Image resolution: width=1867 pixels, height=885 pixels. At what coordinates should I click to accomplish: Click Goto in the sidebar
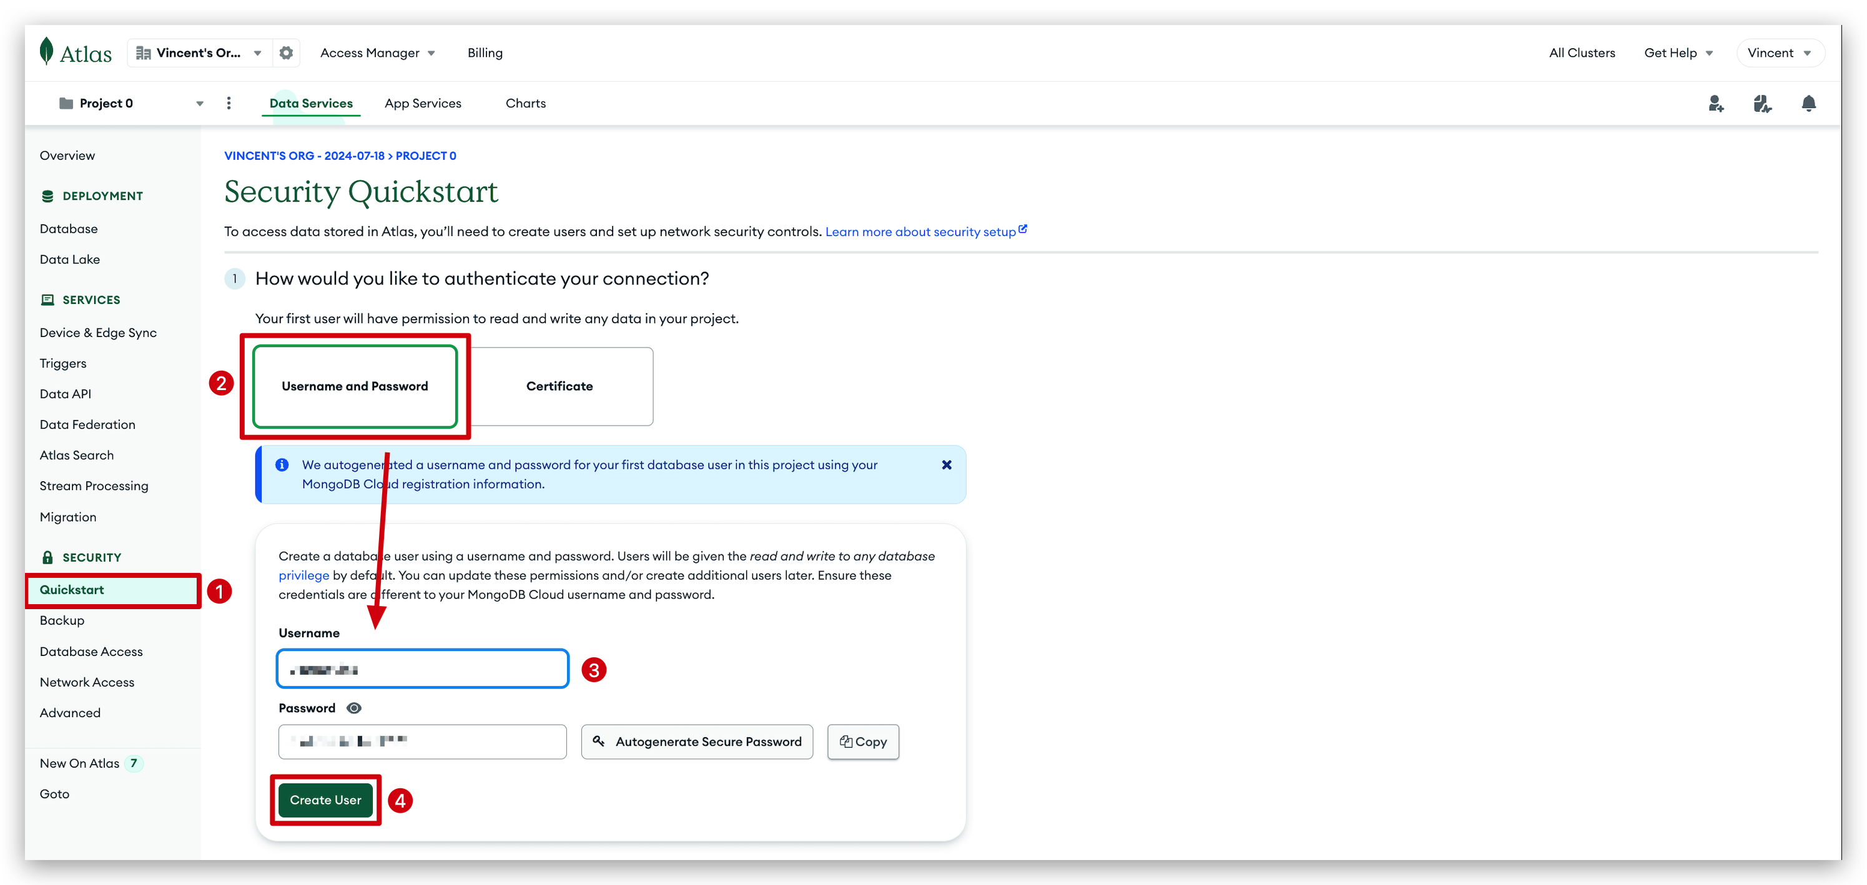54,794
